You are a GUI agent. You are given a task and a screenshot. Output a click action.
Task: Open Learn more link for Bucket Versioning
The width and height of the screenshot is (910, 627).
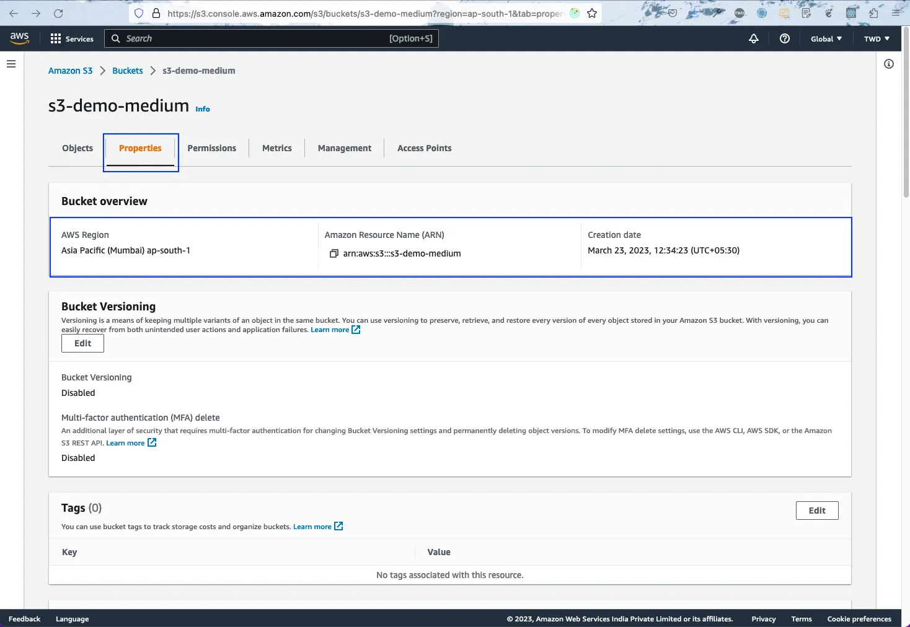[x=335, y=330]
